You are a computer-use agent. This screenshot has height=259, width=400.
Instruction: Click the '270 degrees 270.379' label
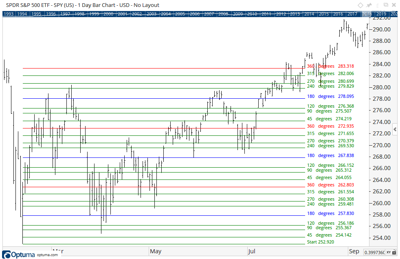(330, 141)
